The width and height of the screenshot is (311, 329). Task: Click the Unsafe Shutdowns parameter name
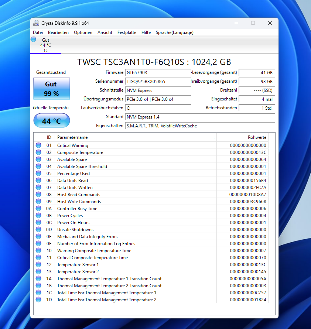click(75, 230)
